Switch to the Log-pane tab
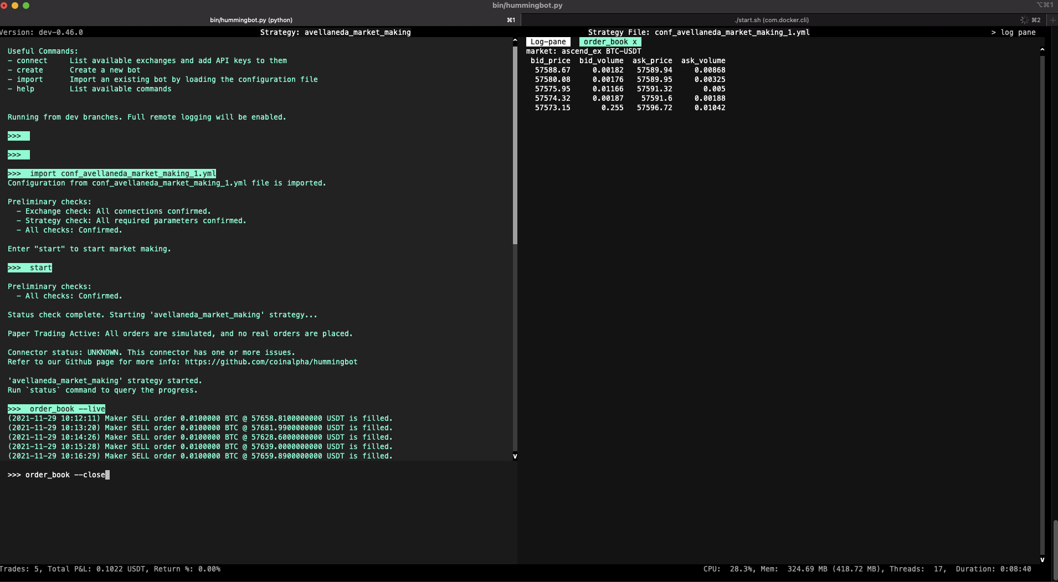 548,42
